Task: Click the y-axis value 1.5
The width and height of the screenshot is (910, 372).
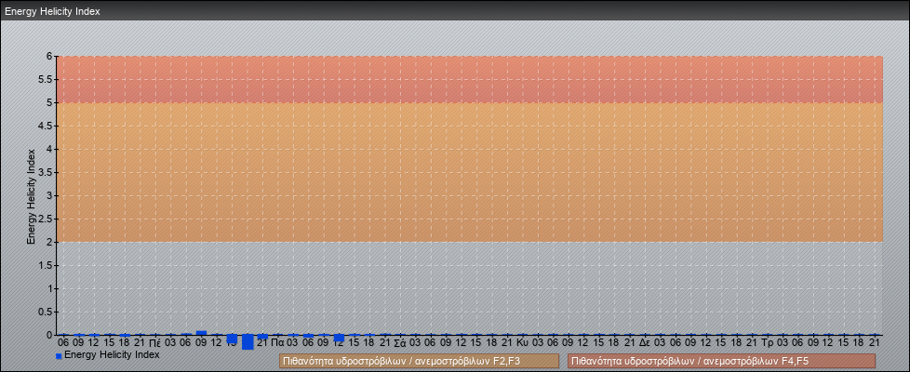Action: [46, 265]
